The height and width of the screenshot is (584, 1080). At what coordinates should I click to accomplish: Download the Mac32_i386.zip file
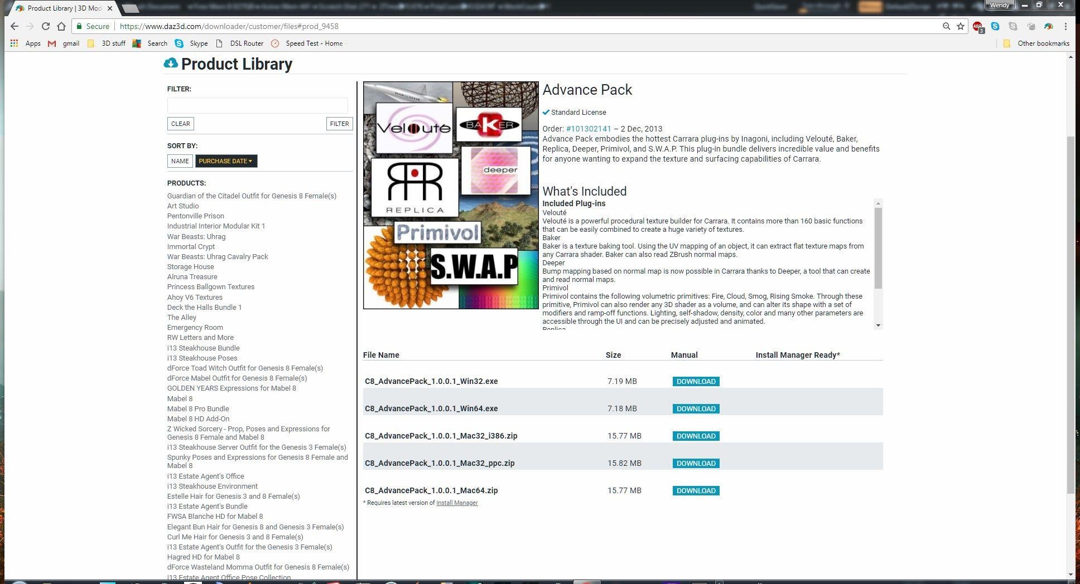(x=696, y=436)
